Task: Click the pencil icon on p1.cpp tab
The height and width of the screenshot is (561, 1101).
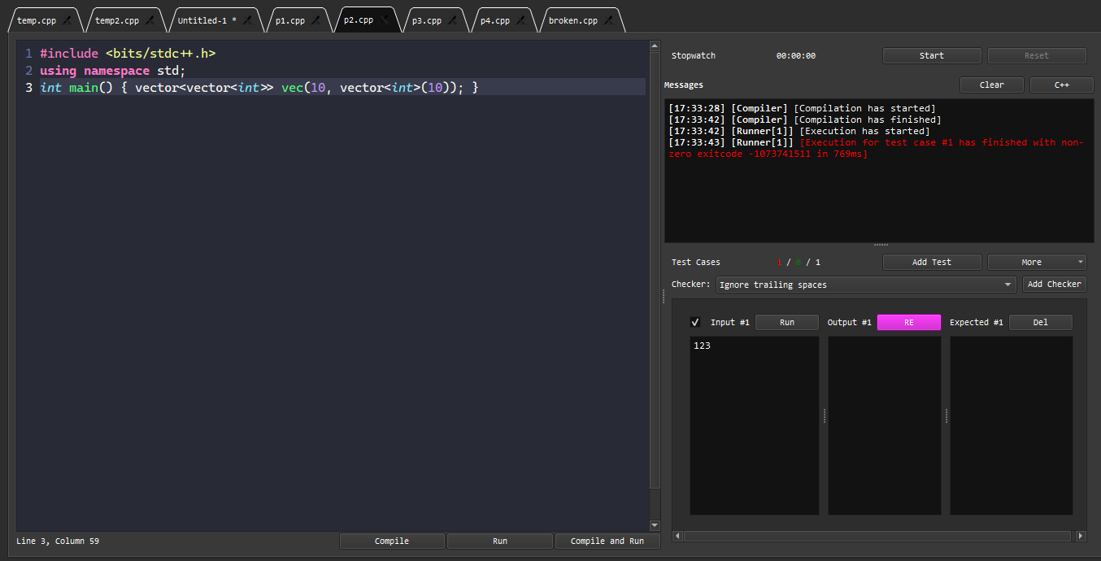Action: [314, 20]
